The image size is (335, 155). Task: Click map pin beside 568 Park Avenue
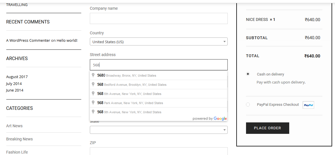93,103
